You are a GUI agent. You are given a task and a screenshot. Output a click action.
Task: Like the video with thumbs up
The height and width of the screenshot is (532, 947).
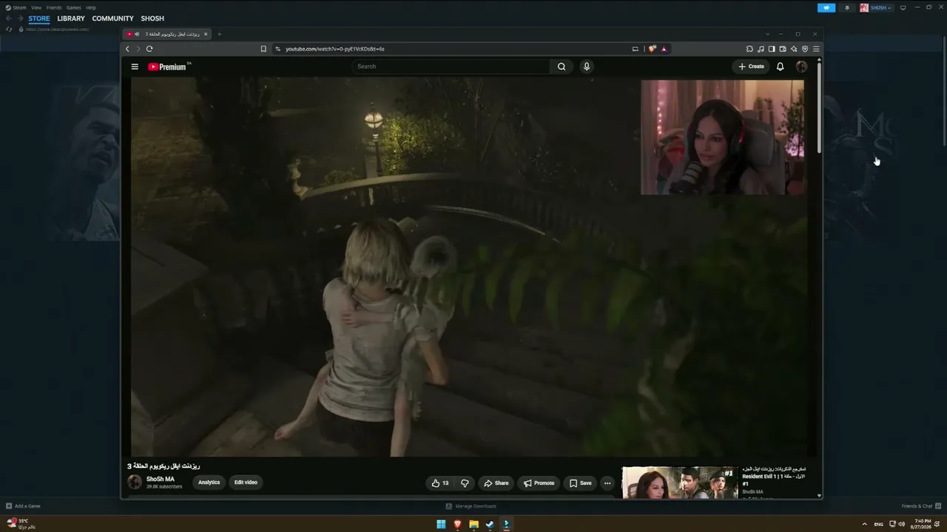pyautogui.click(x=440, y=483)
